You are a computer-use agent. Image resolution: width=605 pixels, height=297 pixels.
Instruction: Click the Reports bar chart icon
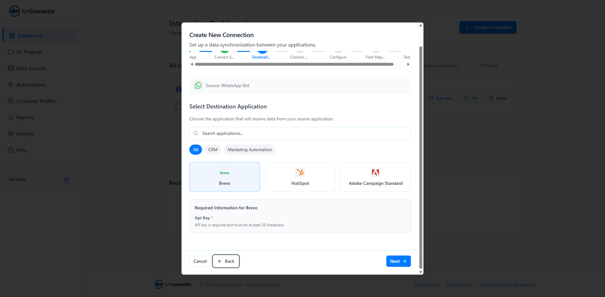11,118
